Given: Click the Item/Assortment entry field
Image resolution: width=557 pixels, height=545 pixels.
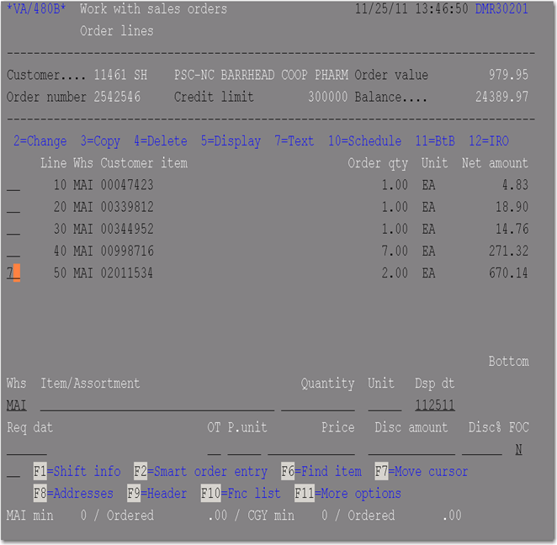Looking at the screenshot, I should coord(157,405).
